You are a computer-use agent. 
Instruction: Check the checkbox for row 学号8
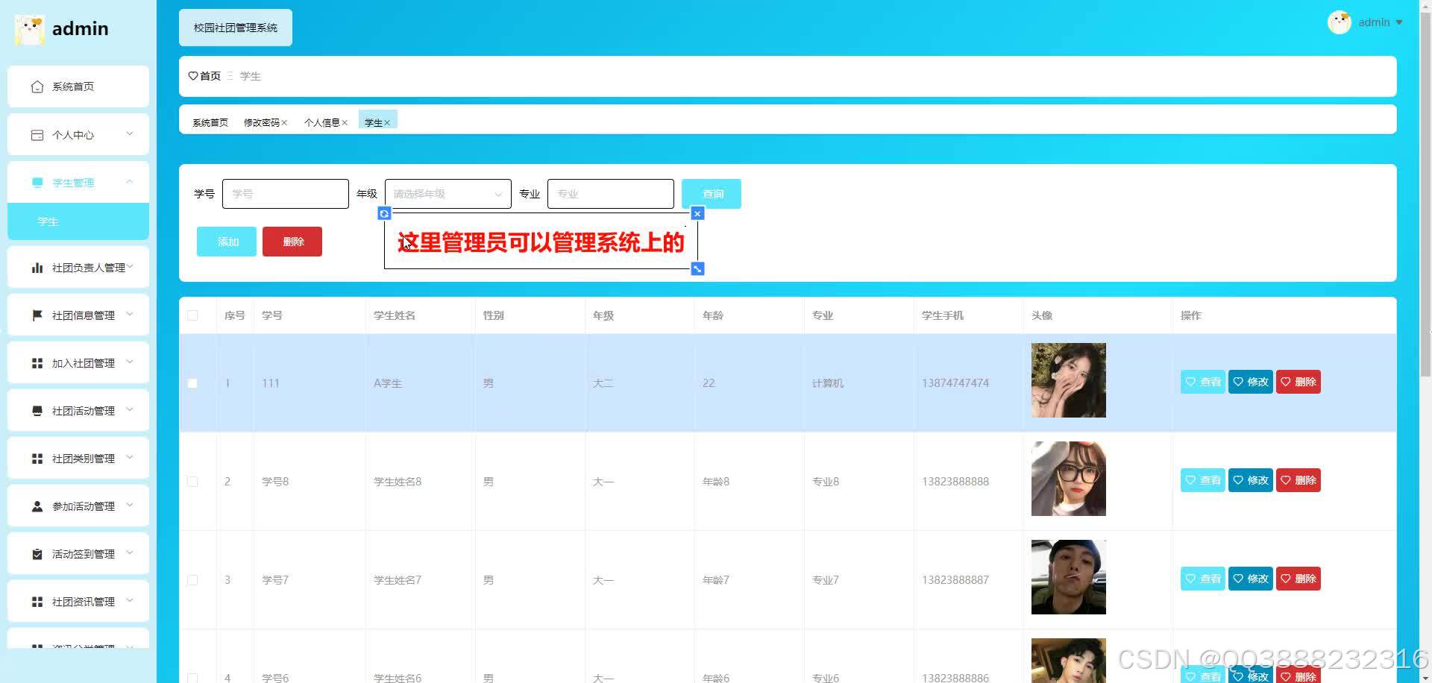tap(192, 482)
